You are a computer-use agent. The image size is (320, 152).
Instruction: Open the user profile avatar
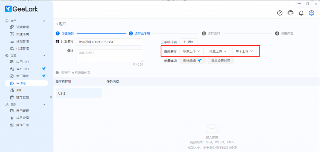point(312,13)
